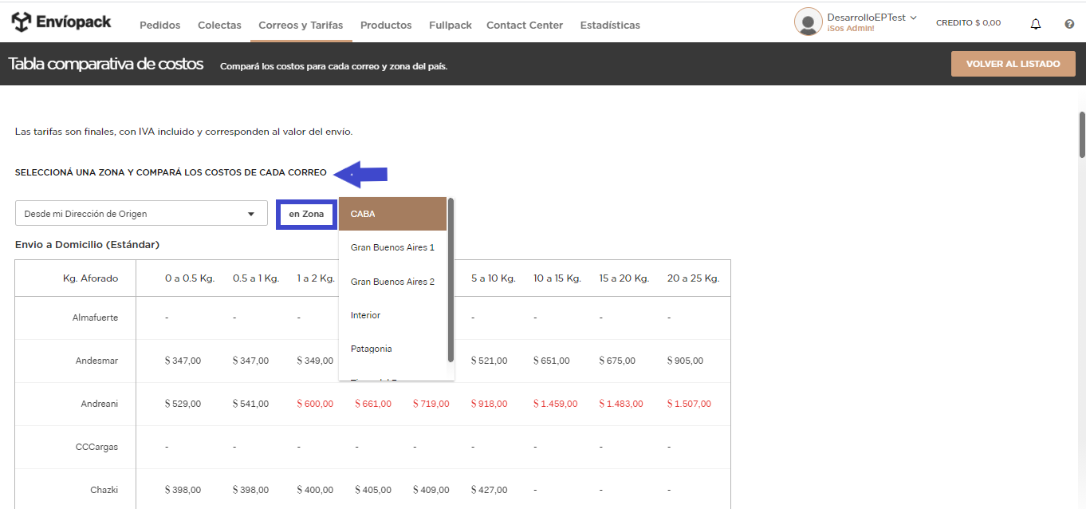The width and height of the screenshot is (1086, 509).
Task: View the Estadísticas section
Action: pyautogui.click(x=610, y=26)
